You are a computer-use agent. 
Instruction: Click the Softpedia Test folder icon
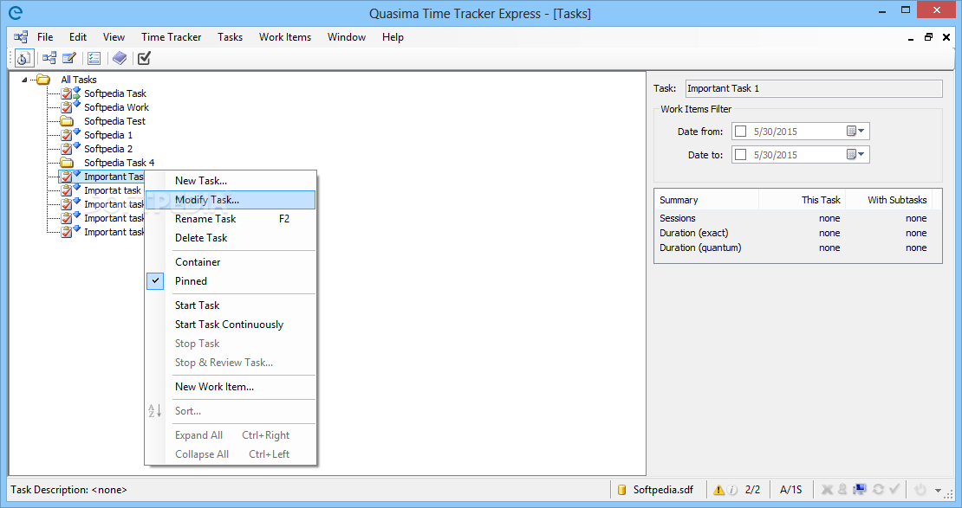(x=67, y=121)
